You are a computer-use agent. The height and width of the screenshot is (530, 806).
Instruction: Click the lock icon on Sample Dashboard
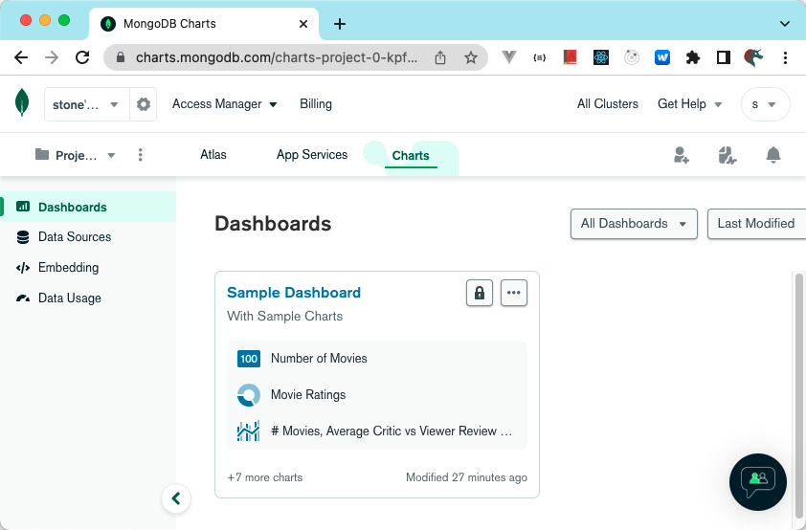[x=480, y=293]
